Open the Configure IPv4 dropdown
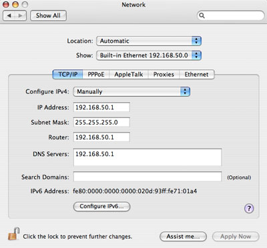The width and height of the screenshot is (267, 248). (131, 91)
